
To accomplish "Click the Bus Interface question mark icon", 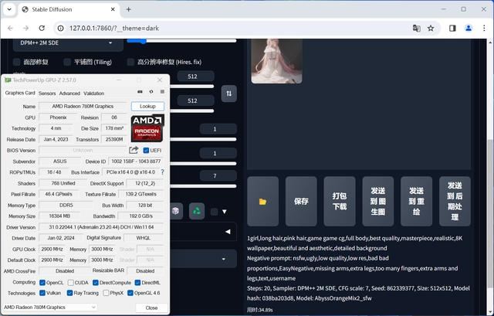I will click(x=162, y=172).
